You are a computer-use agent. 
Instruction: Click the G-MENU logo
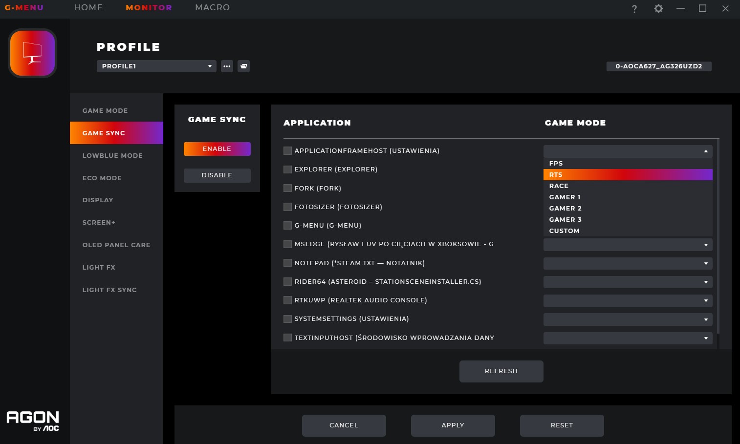click(x=24, y=8)
